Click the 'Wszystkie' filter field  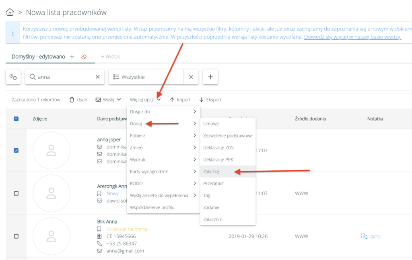pos(146,77)
